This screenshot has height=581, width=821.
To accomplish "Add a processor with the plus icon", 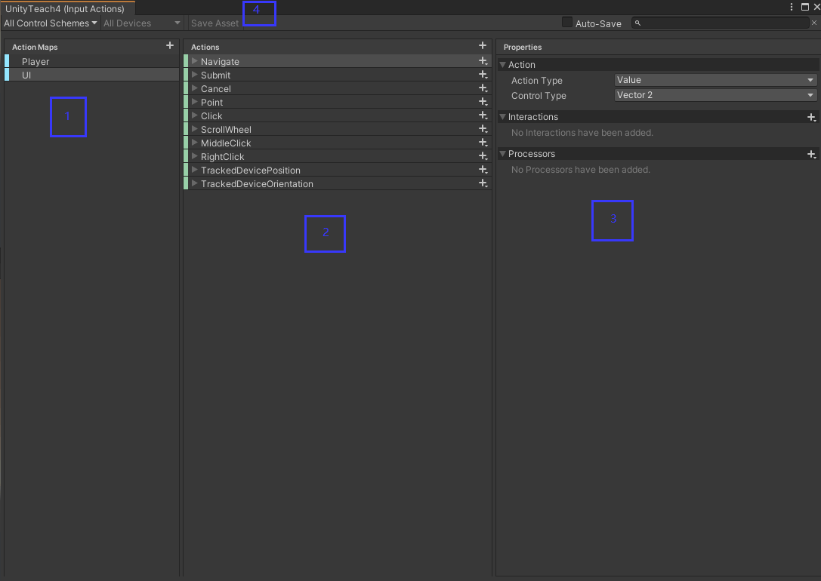I will (811, 154).
